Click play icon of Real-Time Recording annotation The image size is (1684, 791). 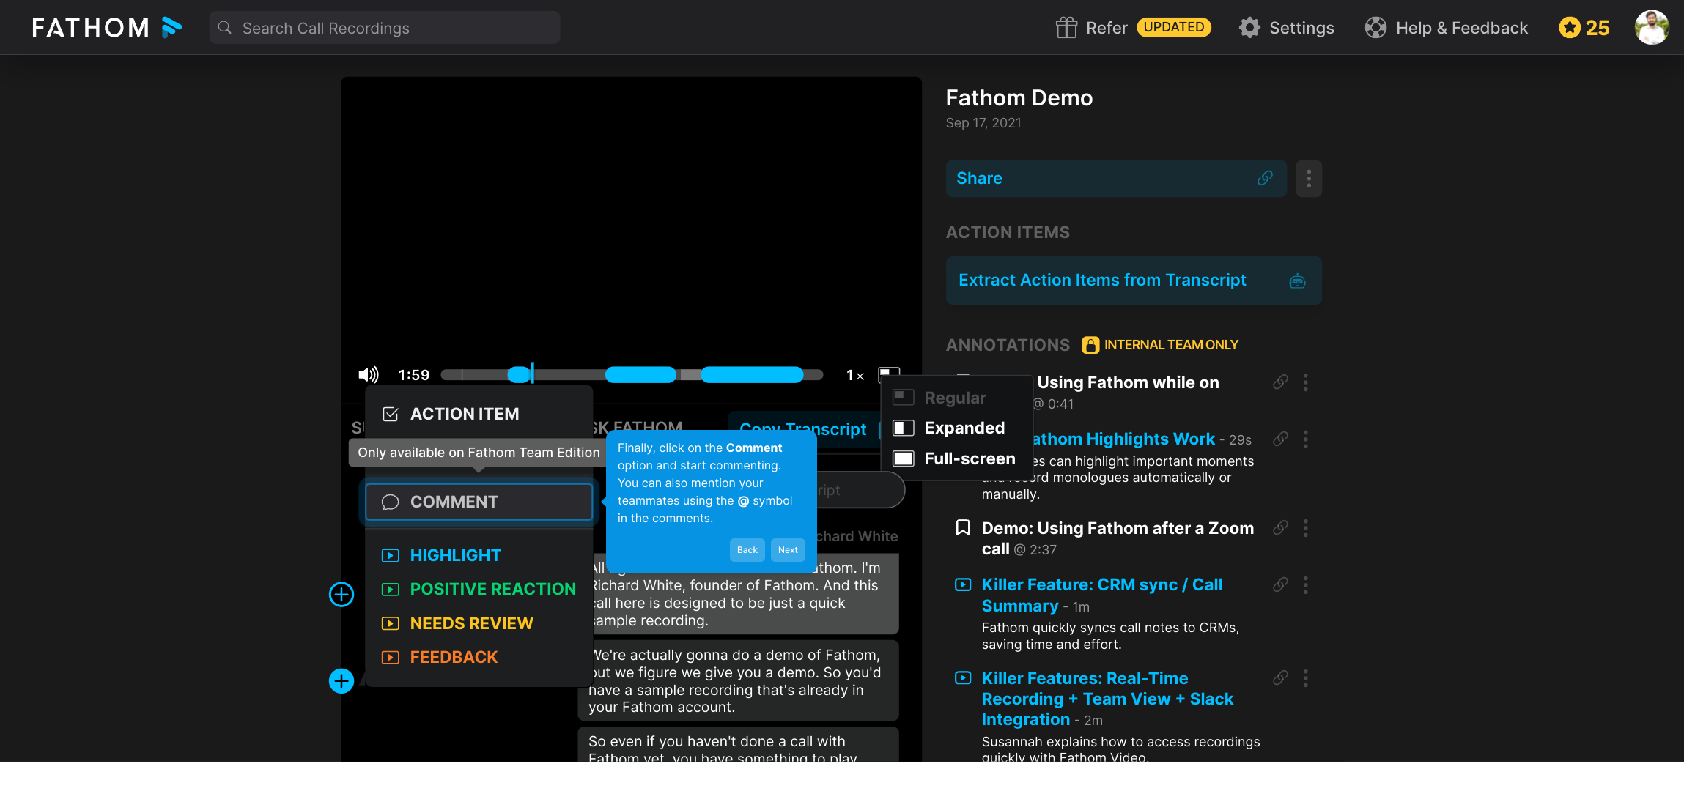(963, 677)
